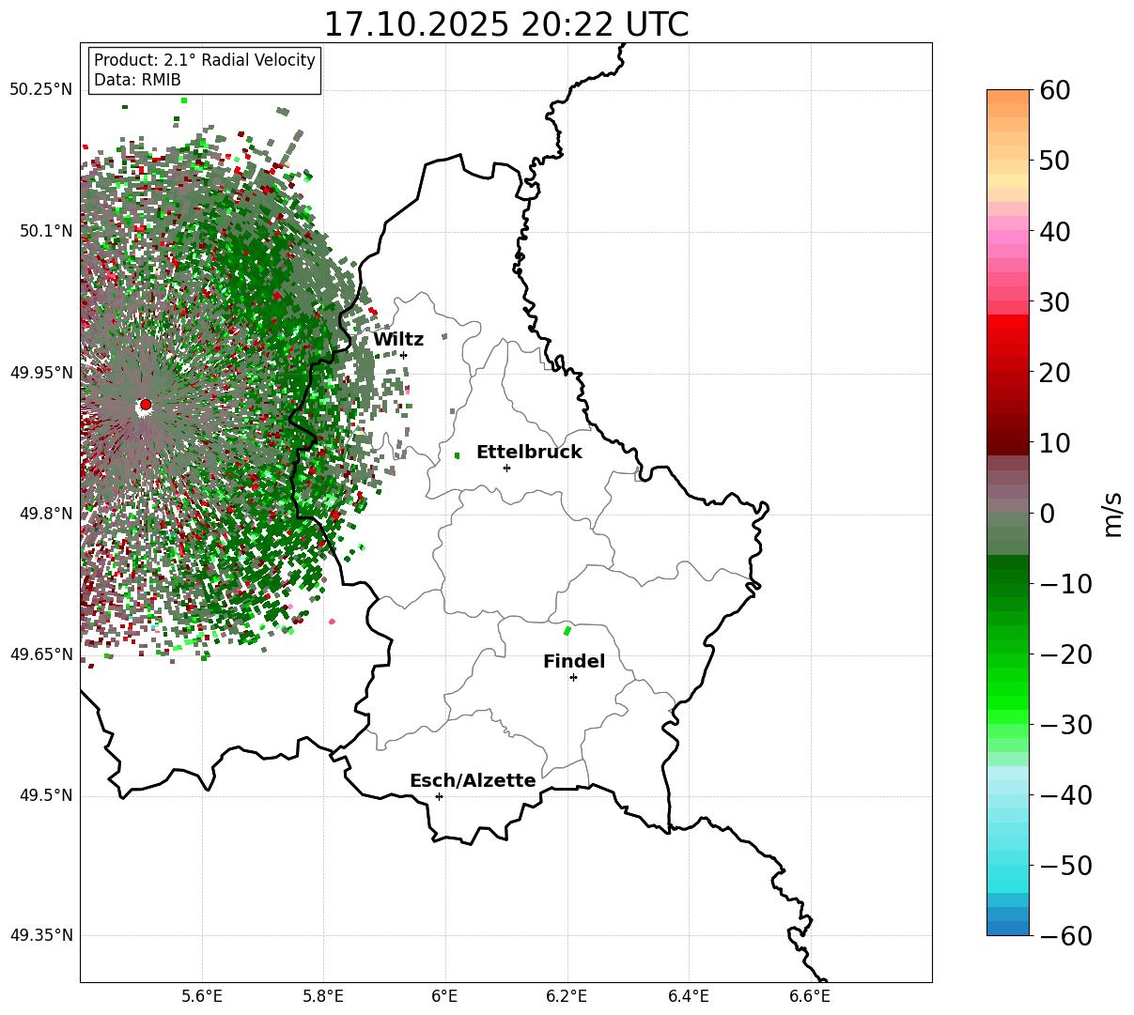Viewport: 1134px width, 1015px height.
Task: Click the colorbar label −60
Action: coord(1065,936)
